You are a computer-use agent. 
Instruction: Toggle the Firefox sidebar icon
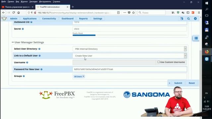(188, 13)
